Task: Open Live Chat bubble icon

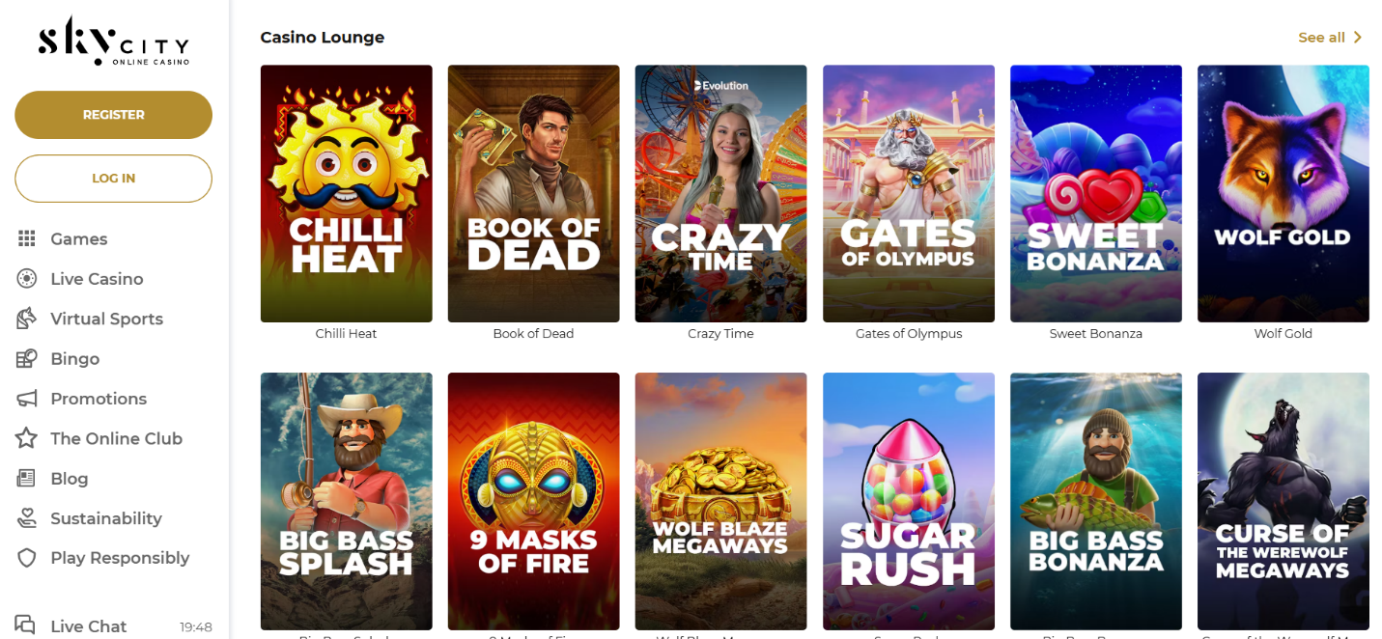Action: 26,625
